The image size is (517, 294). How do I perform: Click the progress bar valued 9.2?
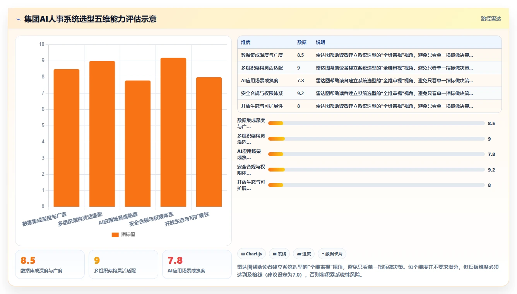[x=377, y=170]
